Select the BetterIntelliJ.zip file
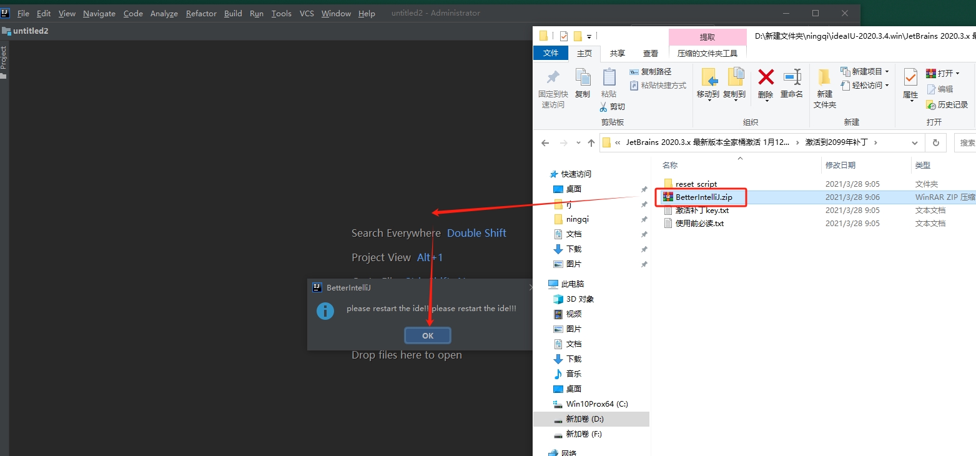Screen dimensions: 976x456 point(704,197)
